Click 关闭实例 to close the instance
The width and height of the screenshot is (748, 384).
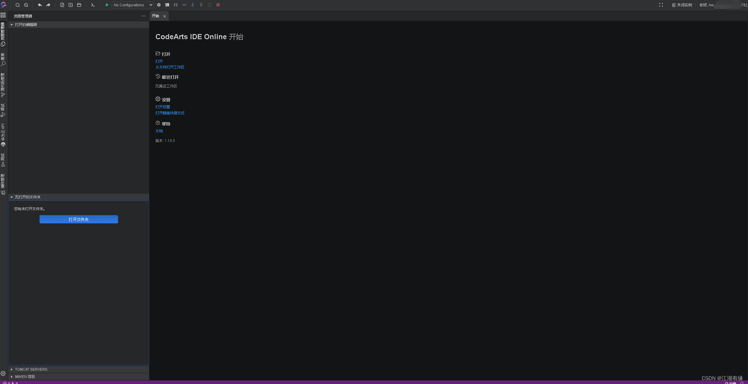click(682, 5)
